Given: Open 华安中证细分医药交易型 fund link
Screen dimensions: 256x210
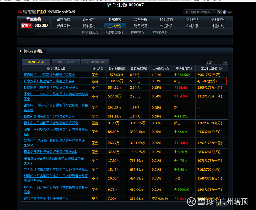Looking at the screenshot, I should pyautogui.click(x=56, y=190).
